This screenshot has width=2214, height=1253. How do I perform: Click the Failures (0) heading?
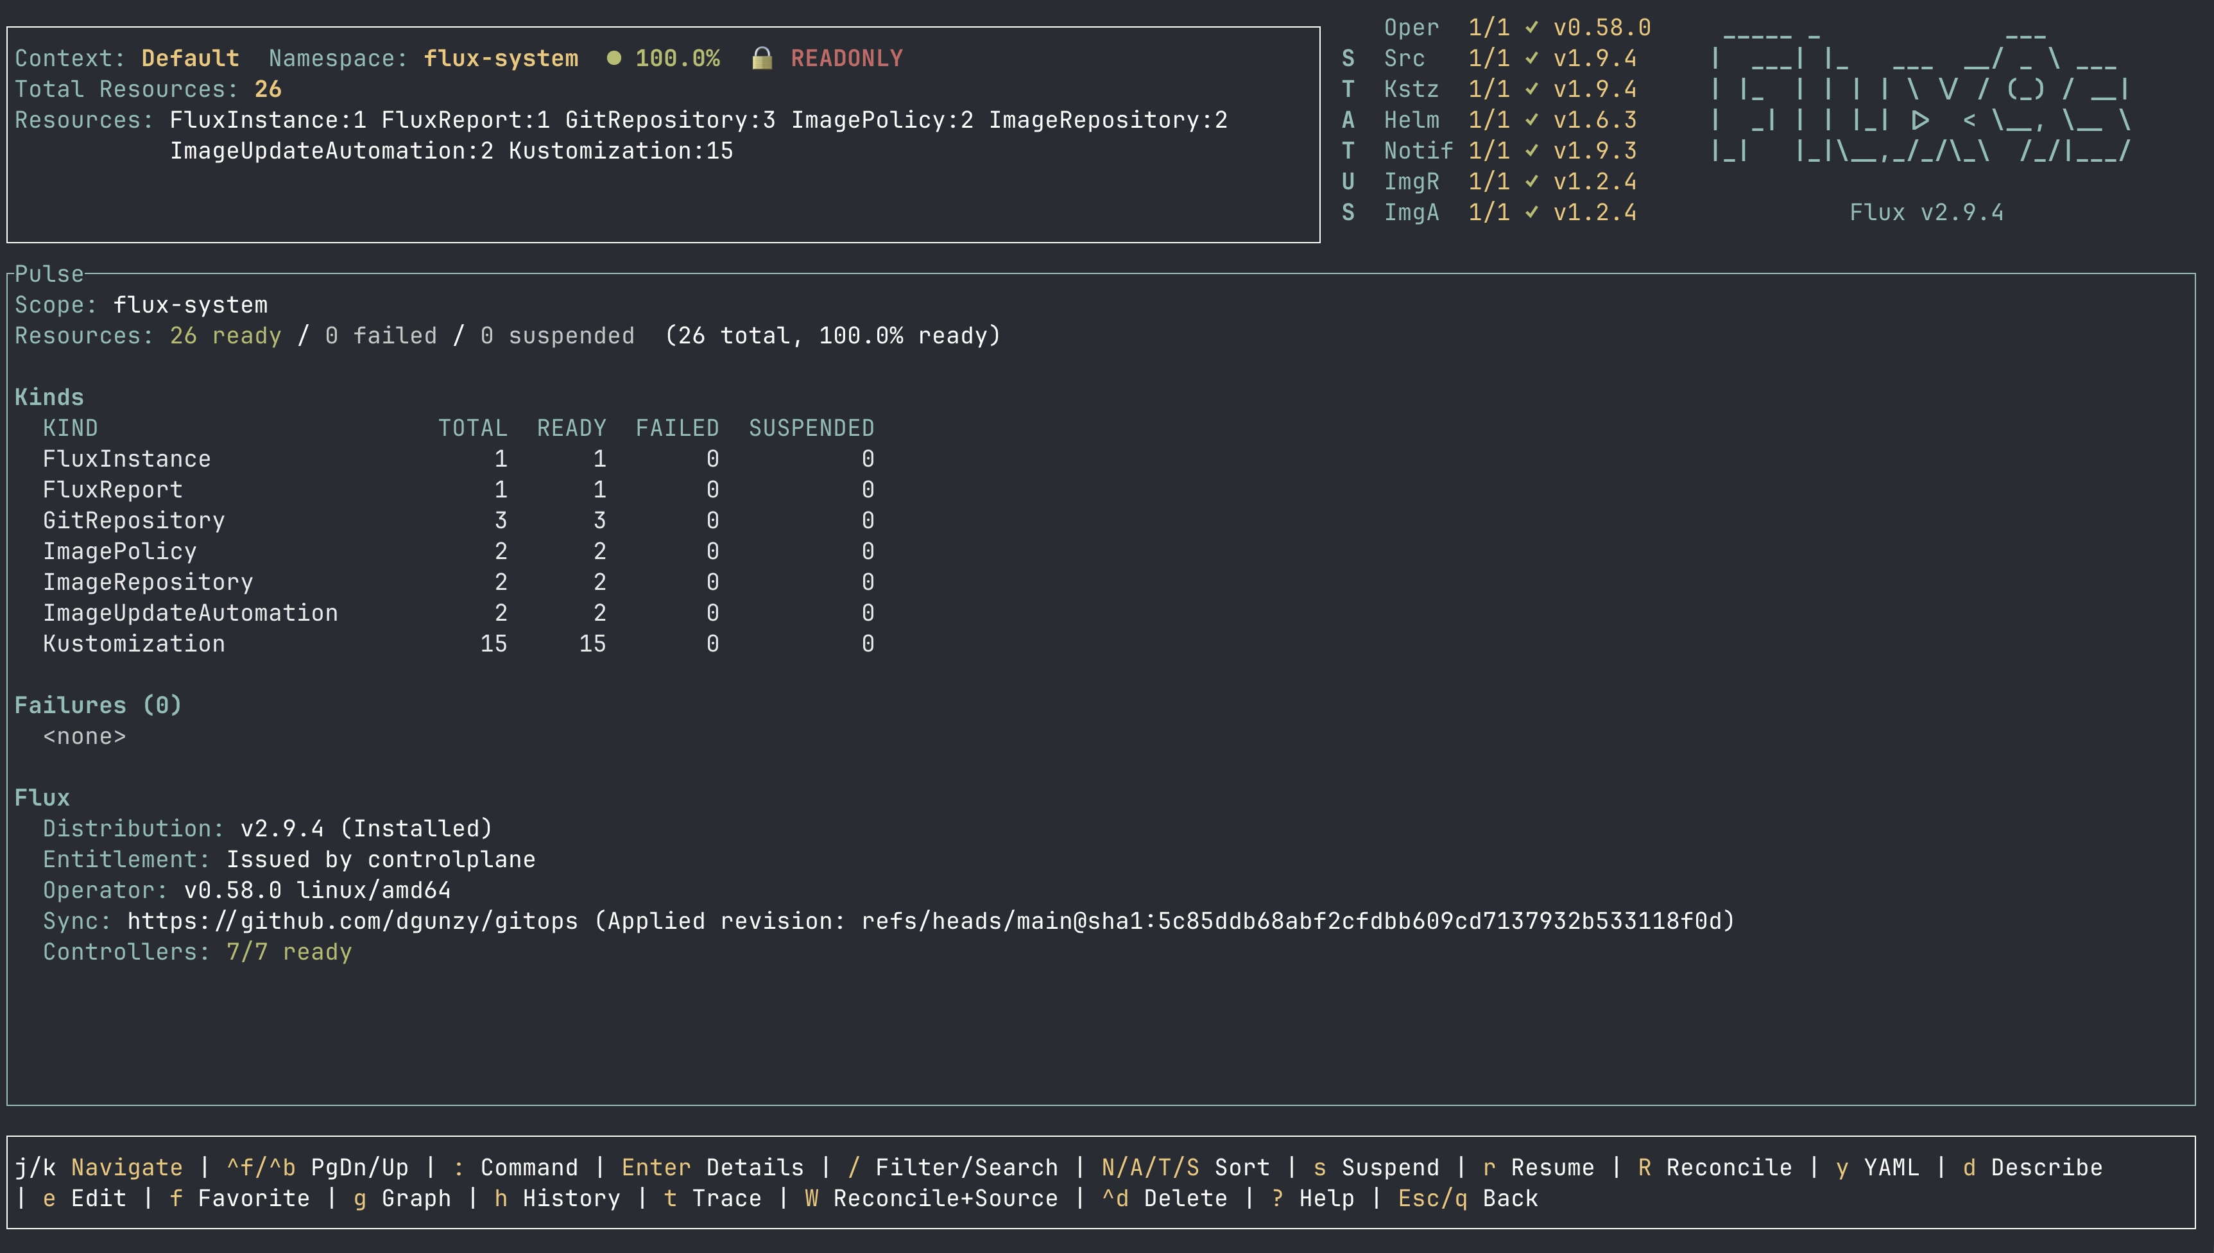[99, 705]
